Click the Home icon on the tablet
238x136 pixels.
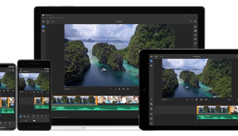(x=151, y=56)
